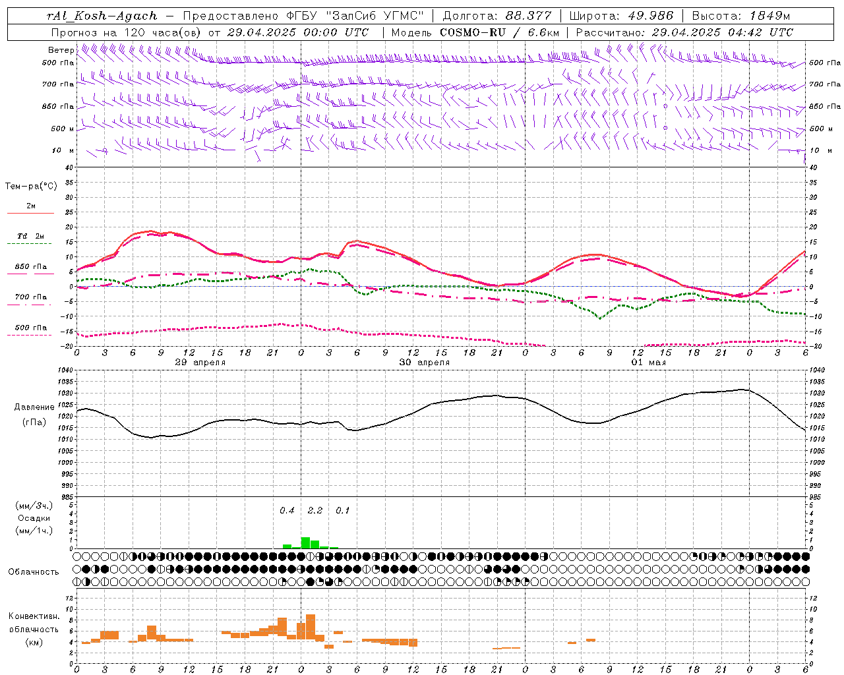This screenshot has width=844, height=675.
Task: Click the 500 м wind level label on left
Action: (x=63, y=129)
